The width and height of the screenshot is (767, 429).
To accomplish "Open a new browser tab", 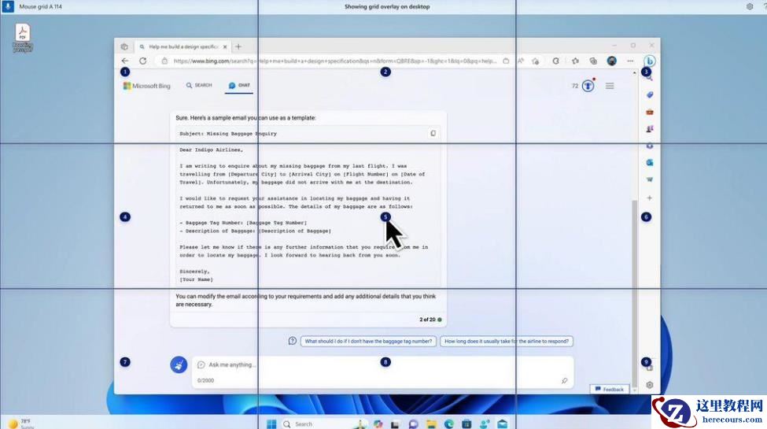I will 238,46.
